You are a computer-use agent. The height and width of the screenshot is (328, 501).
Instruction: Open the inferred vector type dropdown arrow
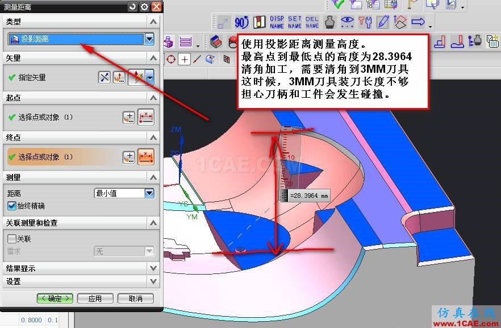[x=150, y=77]
